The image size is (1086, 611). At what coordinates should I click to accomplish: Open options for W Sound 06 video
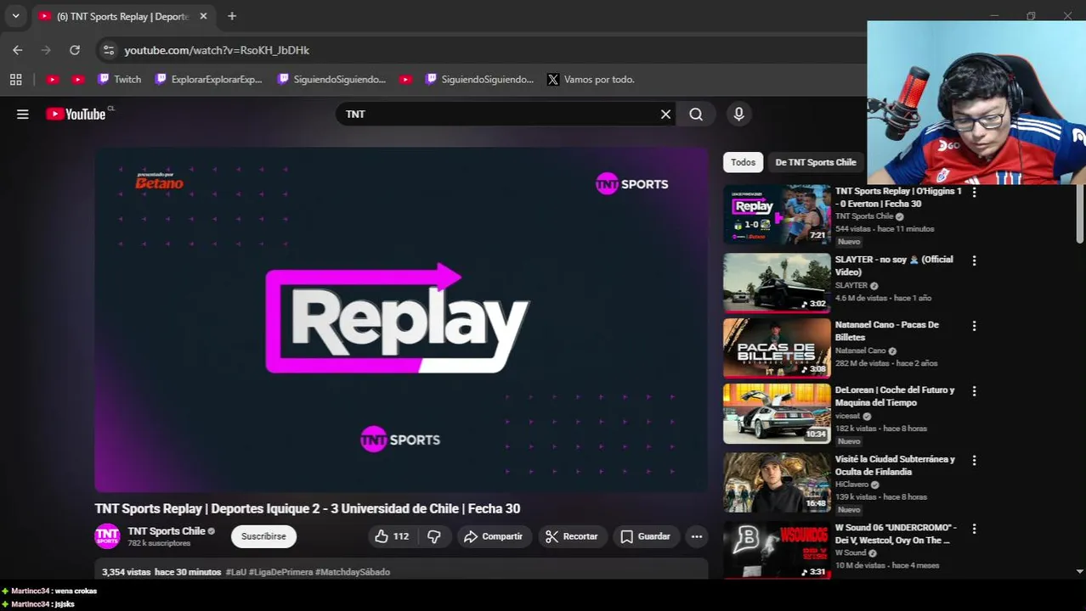click(x=974, y=529)
